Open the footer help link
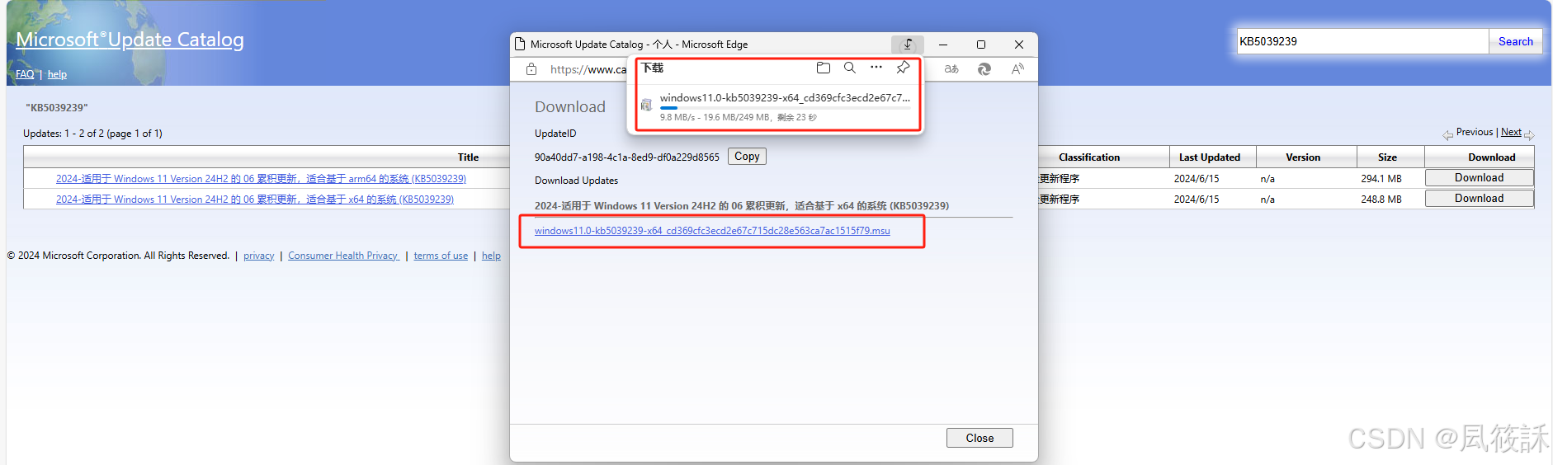 pyautogui.click(x=491, y=256)
